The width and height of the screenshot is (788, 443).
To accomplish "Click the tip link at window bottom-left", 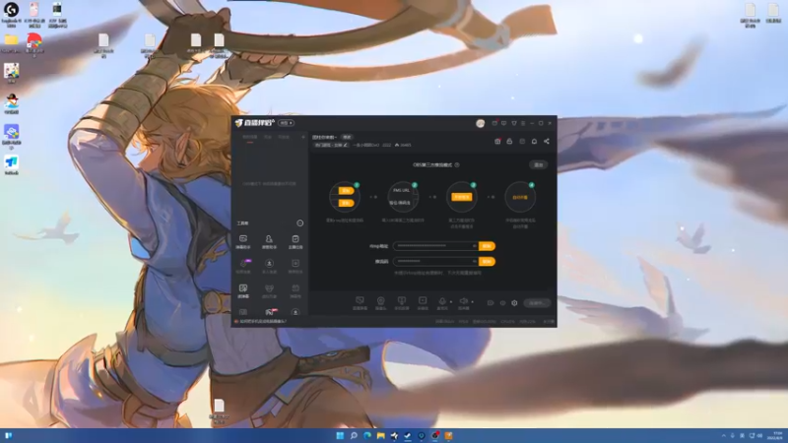I will [x=261, y=322].
